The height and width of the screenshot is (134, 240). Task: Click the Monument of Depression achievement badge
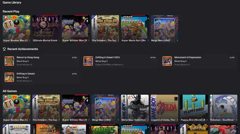[167, 61]
